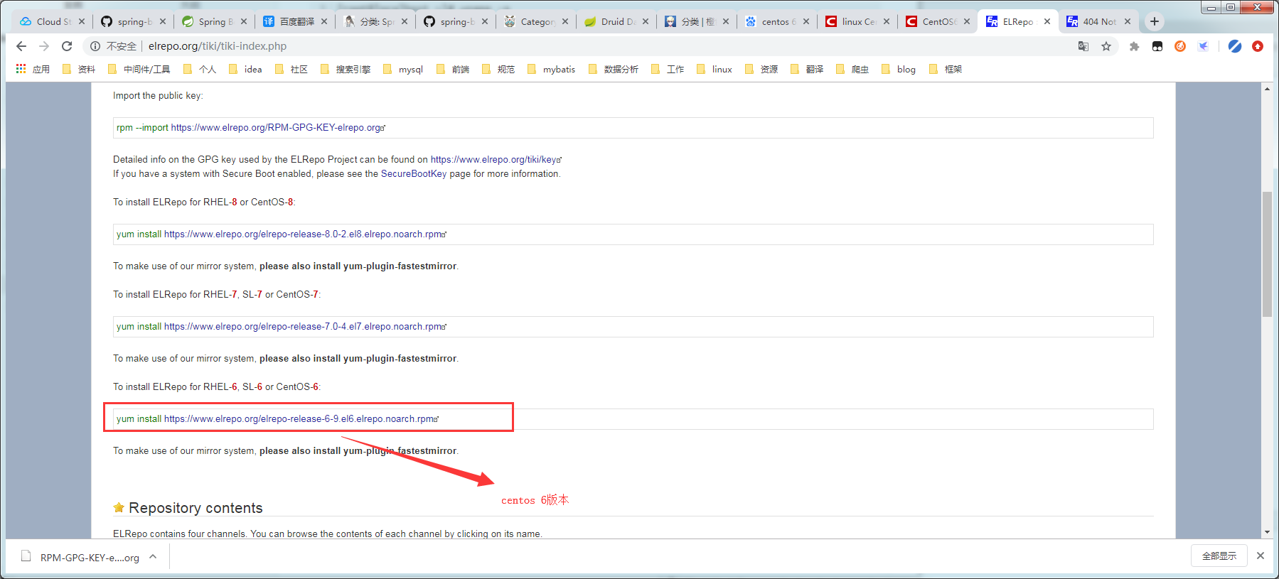The image size is (1279, 579).
Task: Open the 规范 bookmark folder
Action: pos(498,69)
